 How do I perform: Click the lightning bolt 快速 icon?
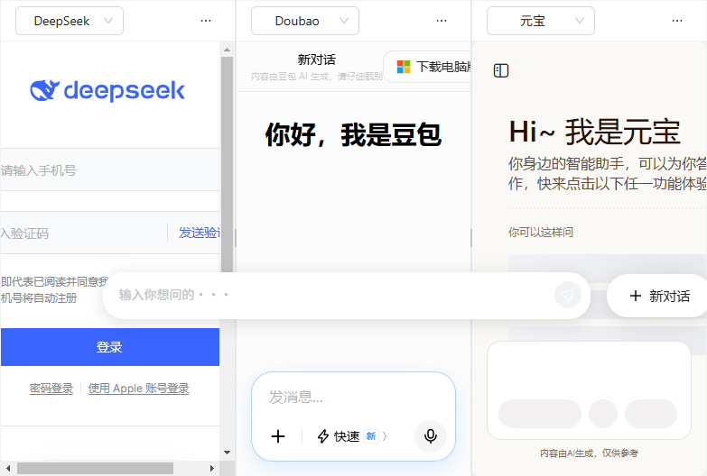tap(323, 436)
